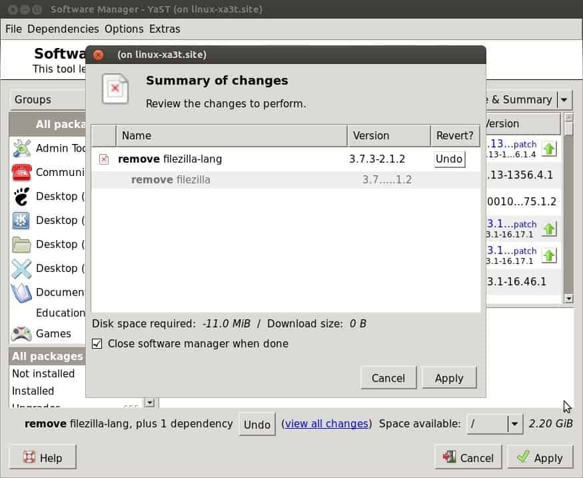
Task: Select the Admin Tools group icon
Action: [x=21, y=148]
